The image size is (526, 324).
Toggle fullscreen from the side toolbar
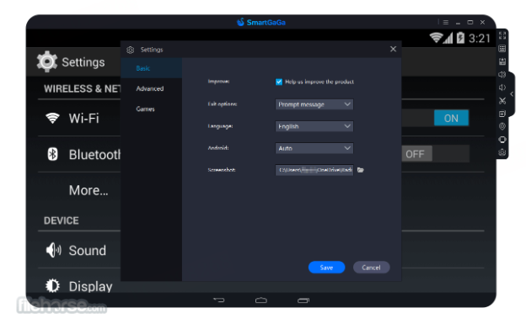point(502,35)
